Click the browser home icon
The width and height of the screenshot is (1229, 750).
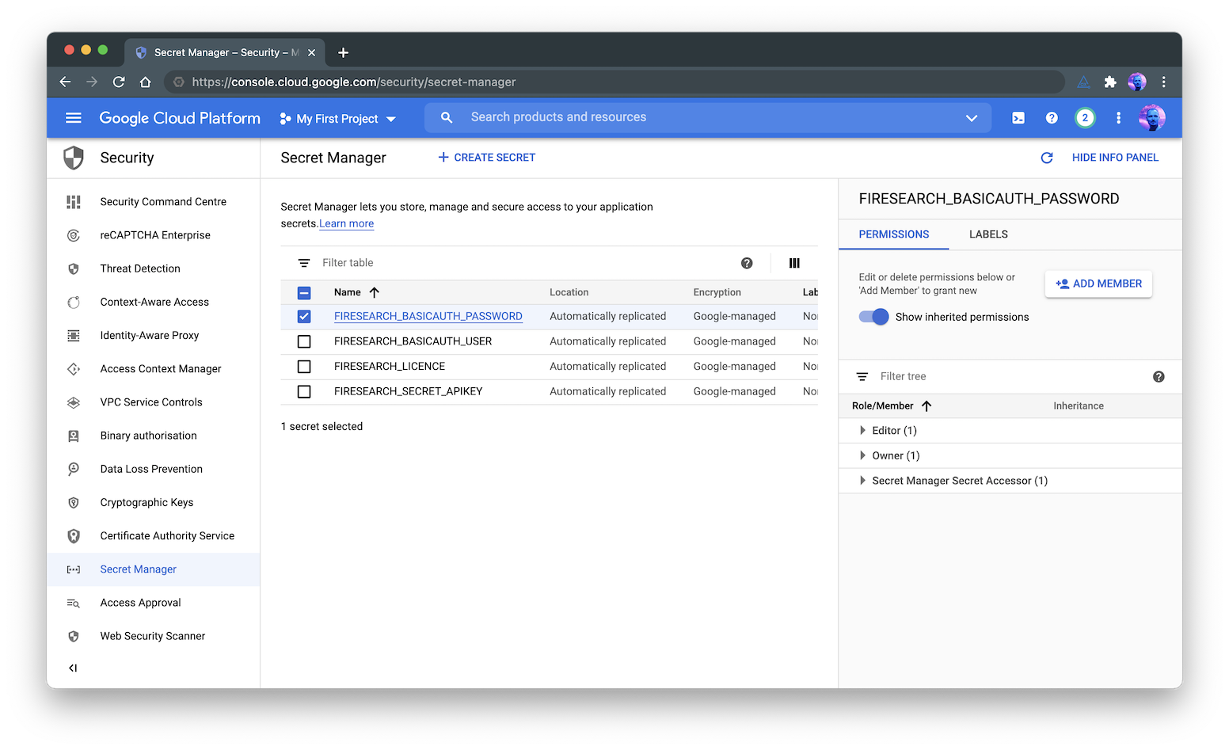[145, 82]
